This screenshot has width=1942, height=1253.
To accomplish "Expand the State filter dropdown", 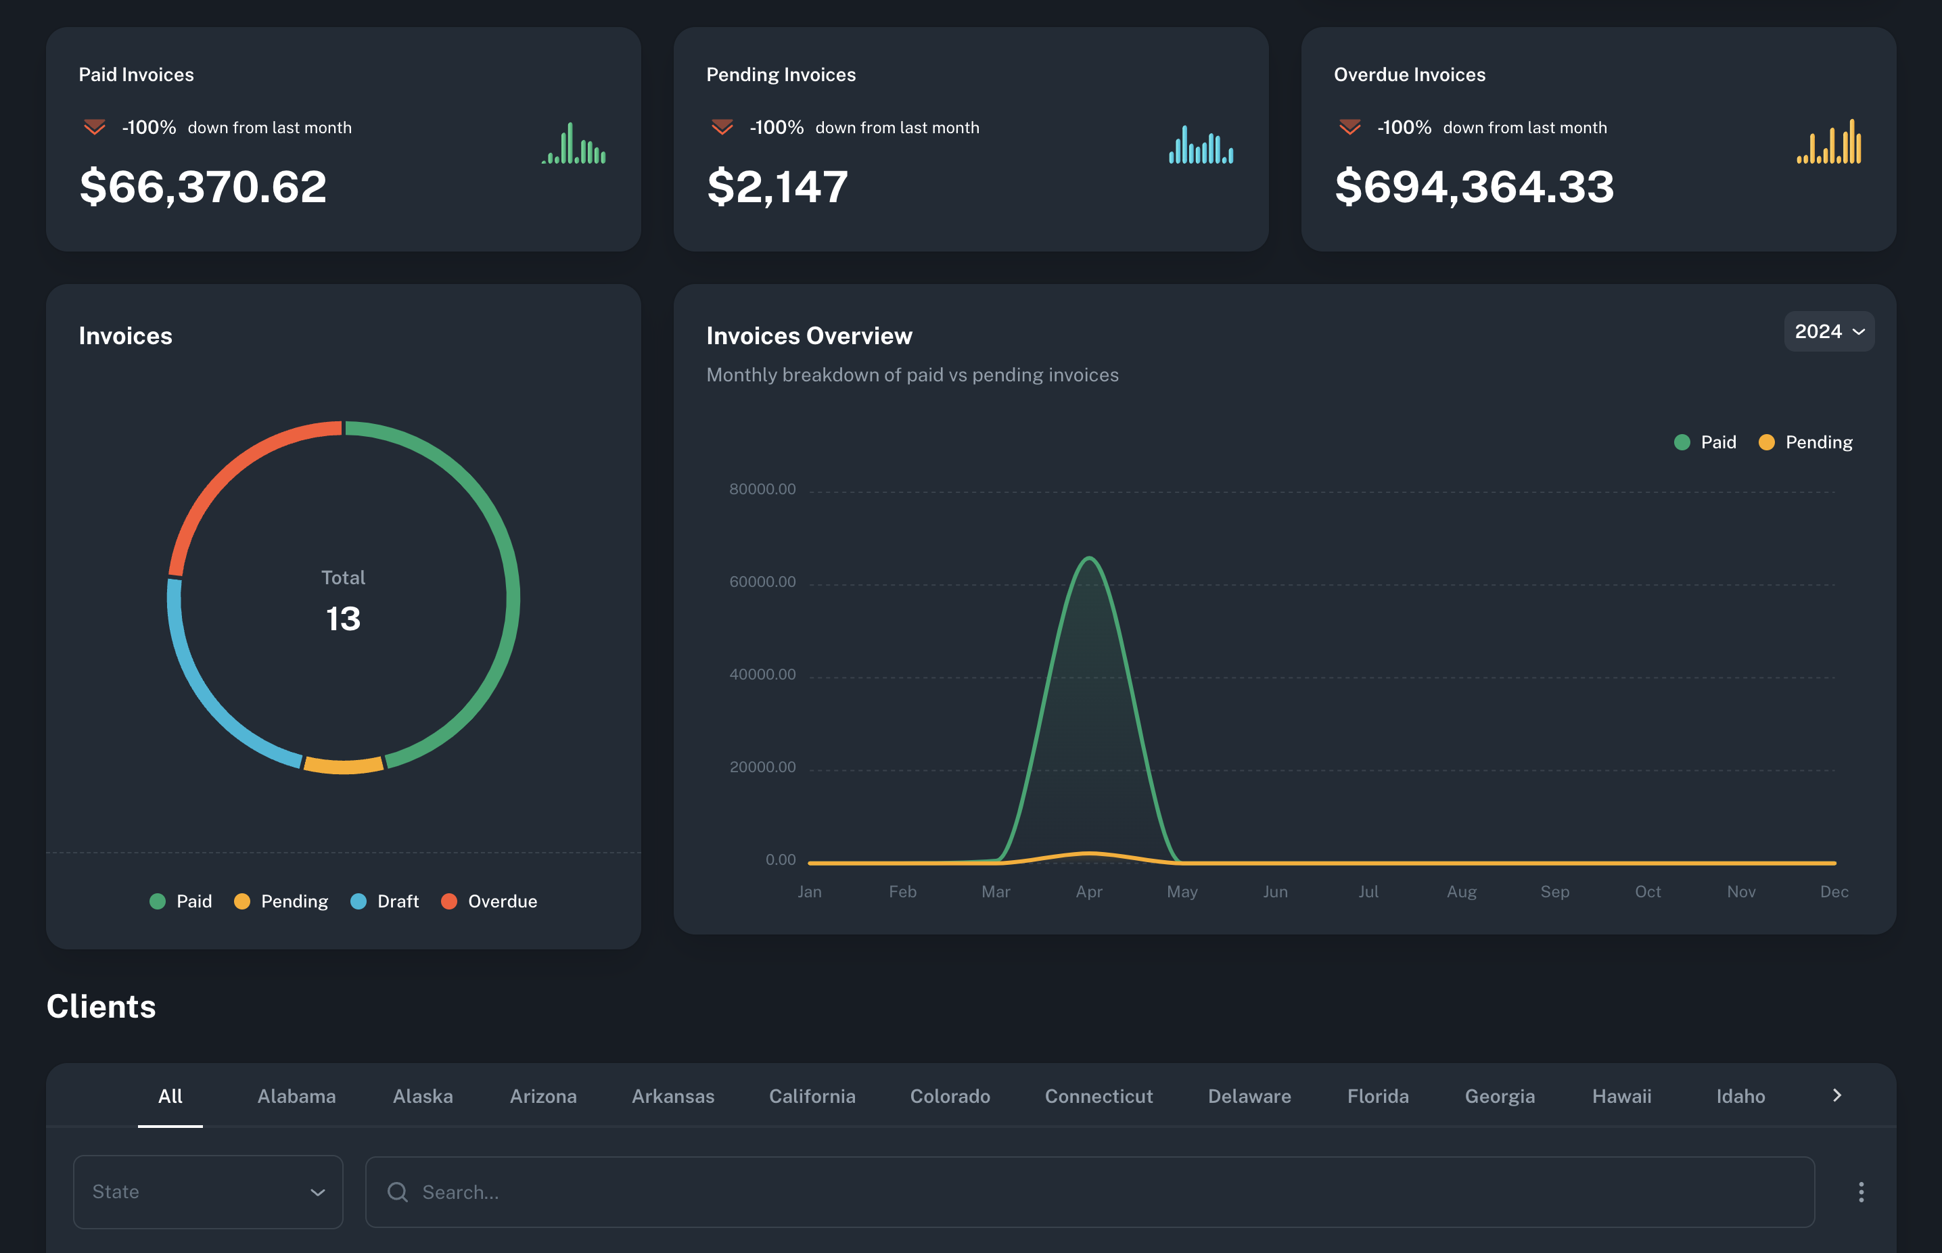I will [x=208, y=1192].
